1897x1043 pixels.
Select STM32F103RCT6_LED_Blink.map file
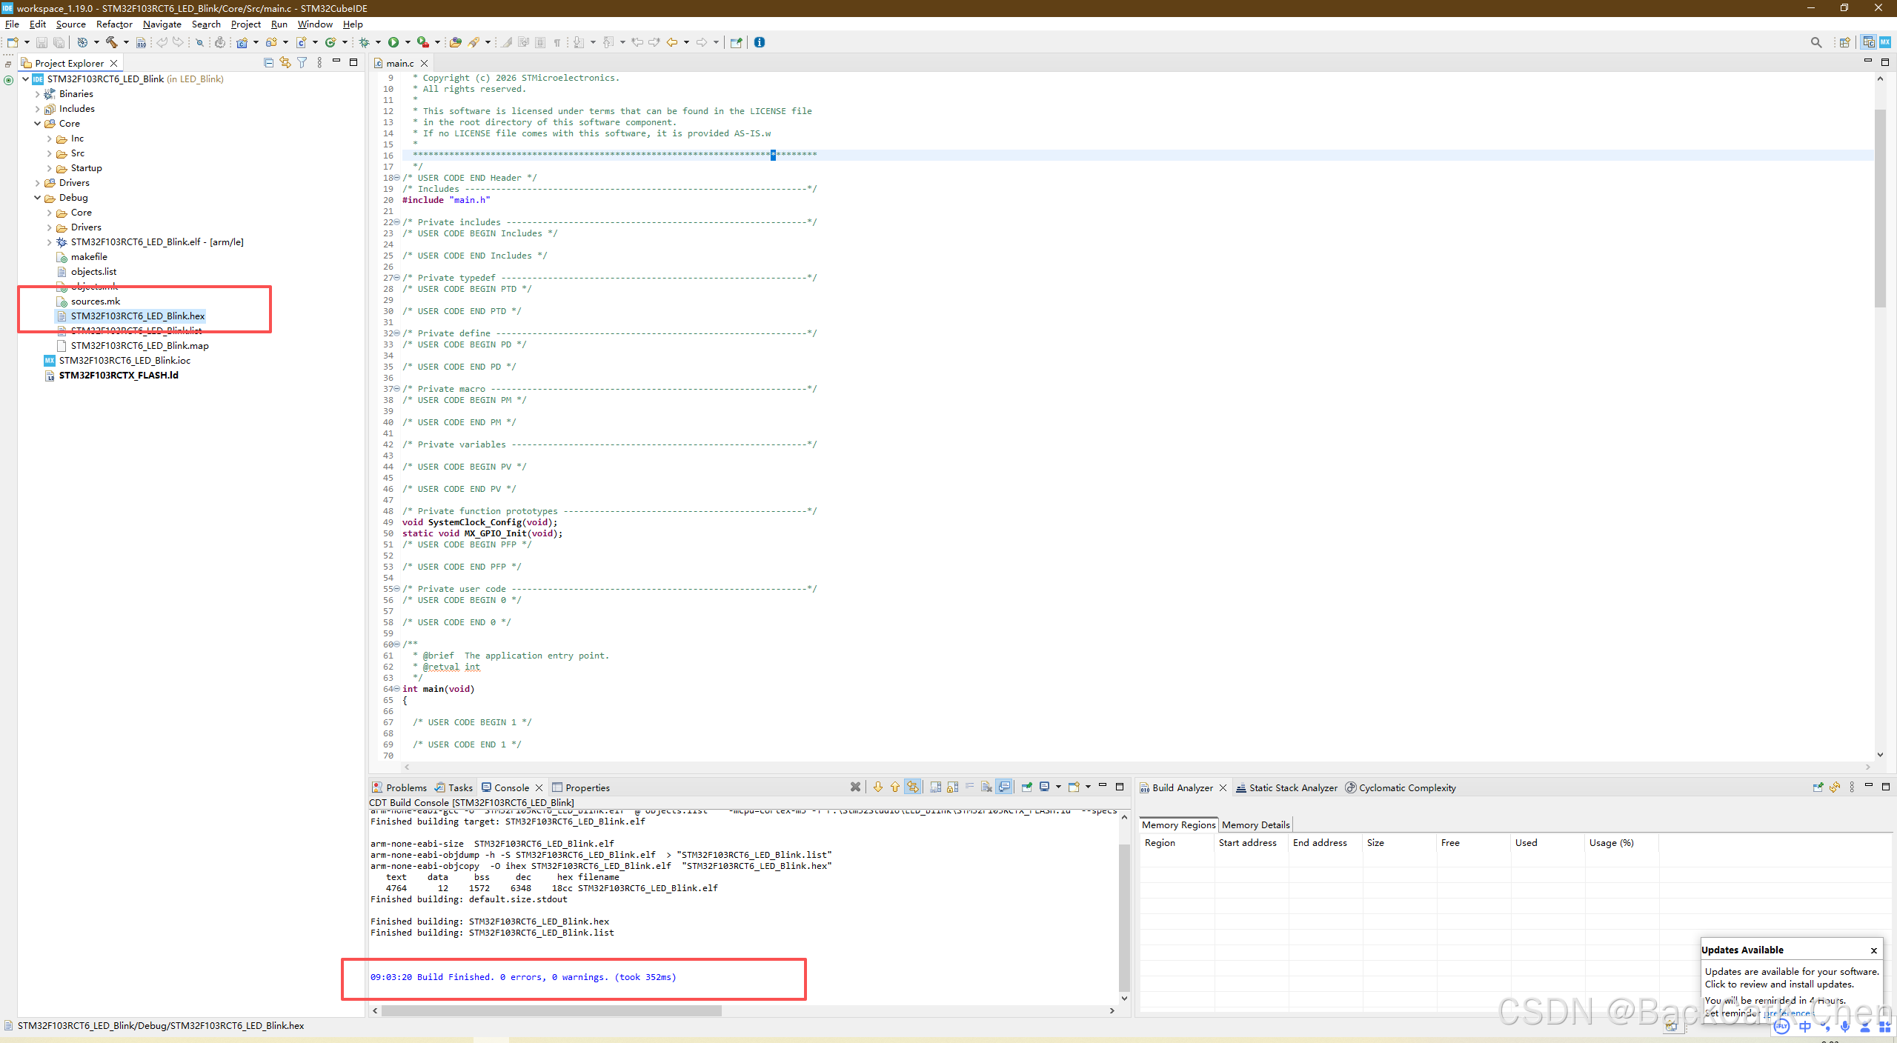[x=139, y=346]
